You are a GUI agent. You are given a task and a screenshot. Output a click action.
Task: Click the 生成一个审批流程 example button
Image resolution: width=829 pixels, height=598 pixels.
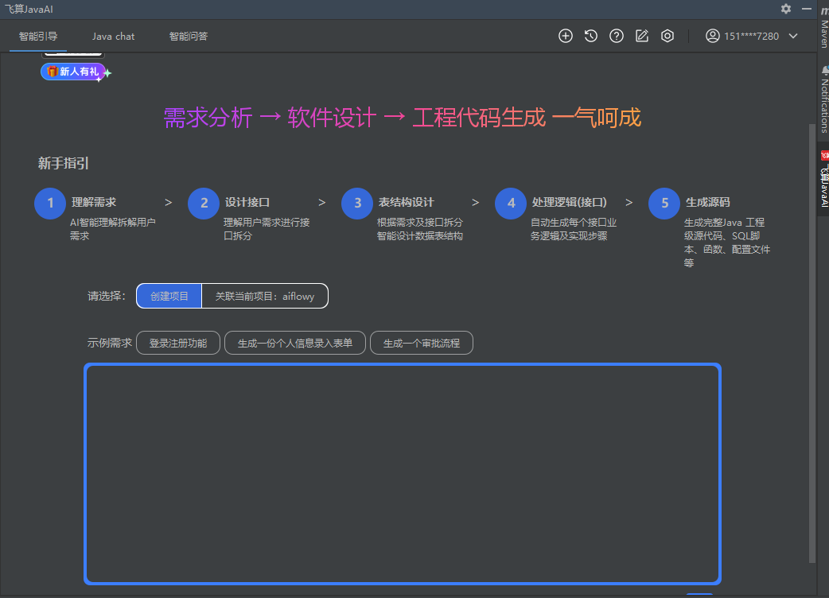[x=422, y=343]
